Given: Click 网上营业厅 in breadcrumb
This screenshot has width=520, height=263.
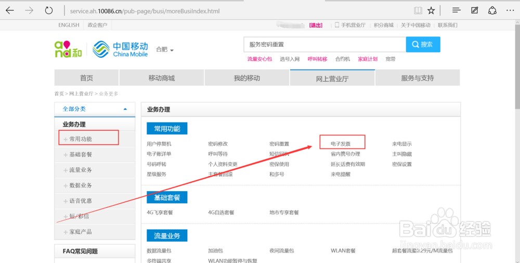Looking at the screenshot, I should click(81, 94).
